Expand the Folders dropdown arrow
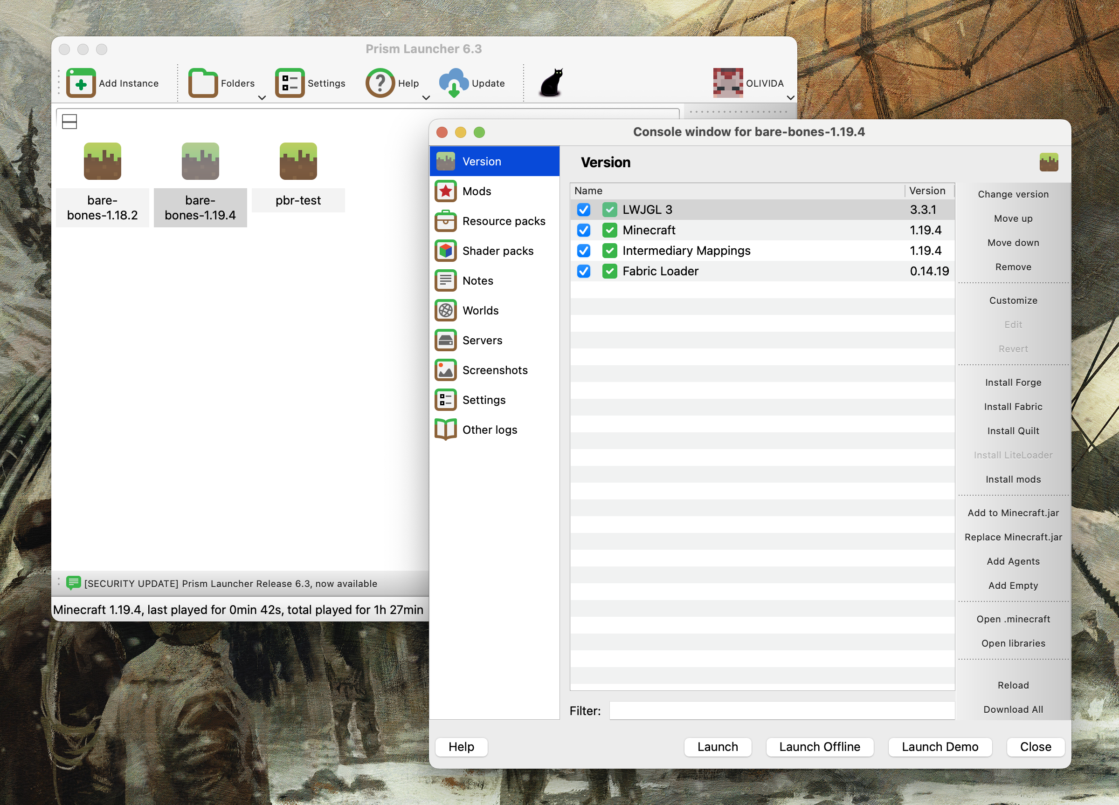The width and height of the screenshot is (1119, 805). tap(262, 98)
